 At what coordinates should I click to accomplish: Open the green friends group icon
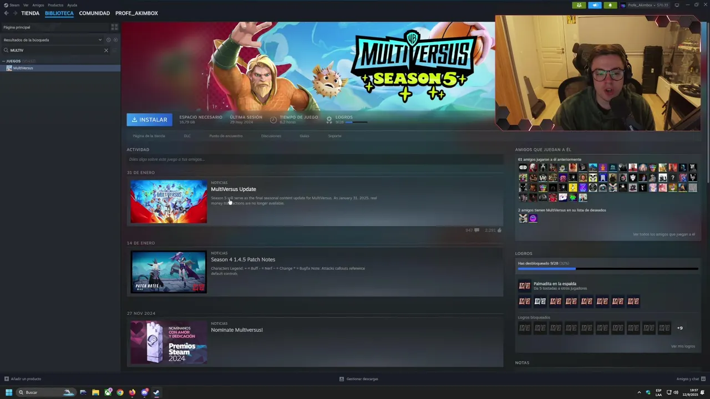point(579,5)
